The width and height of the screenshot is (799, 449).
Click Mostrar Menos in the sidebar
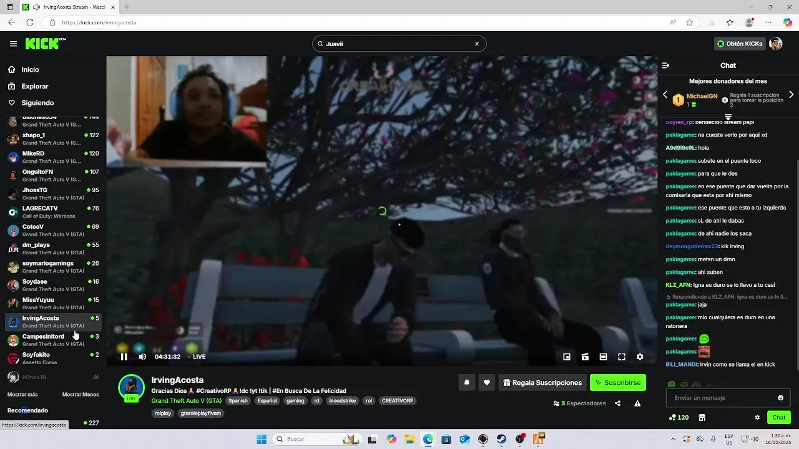81,395
